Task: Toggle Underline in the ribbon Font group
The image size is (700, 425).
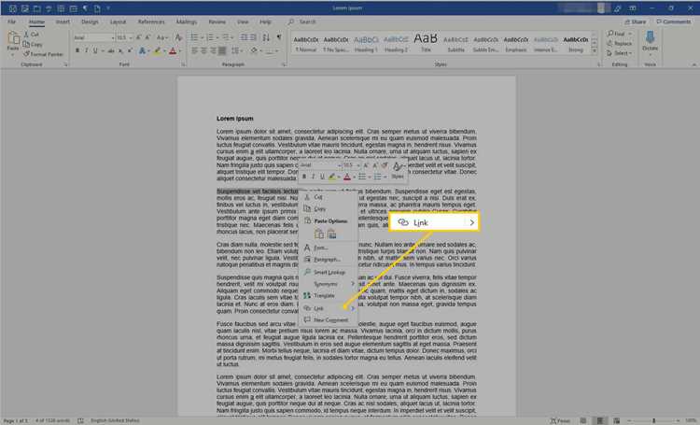Action: coord(95,51)
